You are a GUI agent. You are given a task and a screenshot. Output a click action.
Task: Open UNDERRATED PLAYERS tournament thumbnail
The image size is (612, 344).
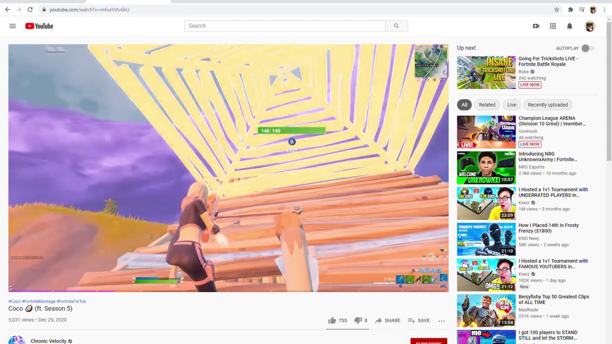[x=486, y=204]
